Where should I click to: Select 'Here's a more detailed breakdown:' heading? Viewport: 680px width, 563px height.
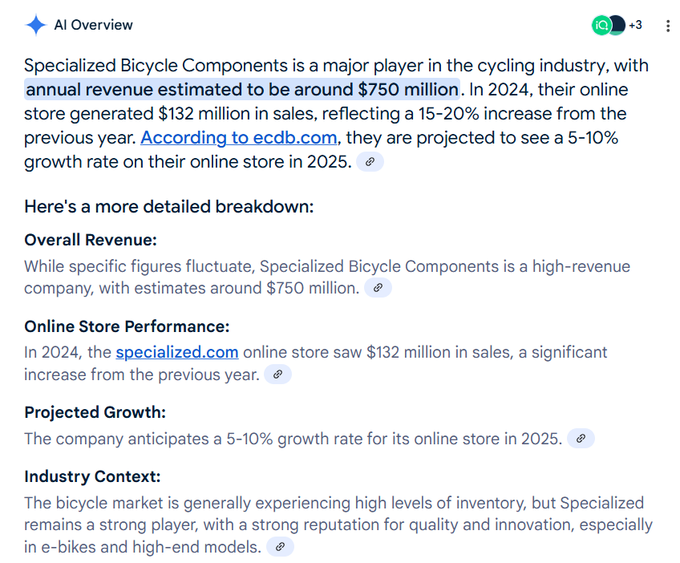click(168, 206)
